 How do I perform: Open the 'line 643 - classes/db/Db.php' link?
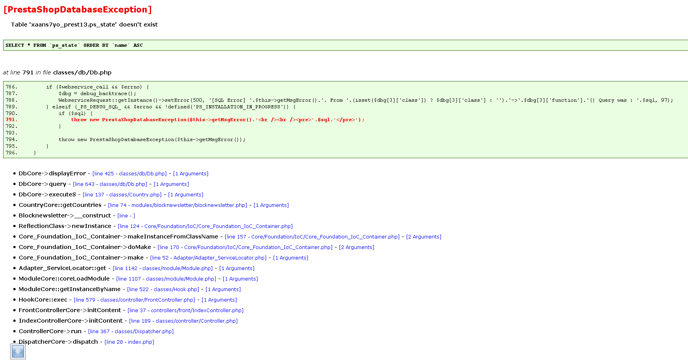tap(110, 184)
